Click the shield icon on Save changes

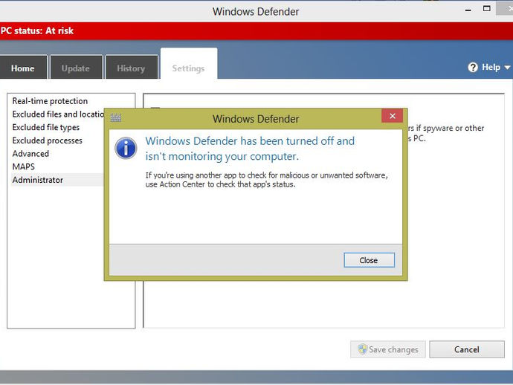362,349
